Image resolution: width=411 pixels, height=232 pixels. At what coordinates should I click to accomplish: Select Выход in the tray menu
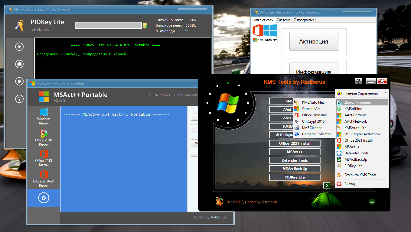(x=362, y=184)
